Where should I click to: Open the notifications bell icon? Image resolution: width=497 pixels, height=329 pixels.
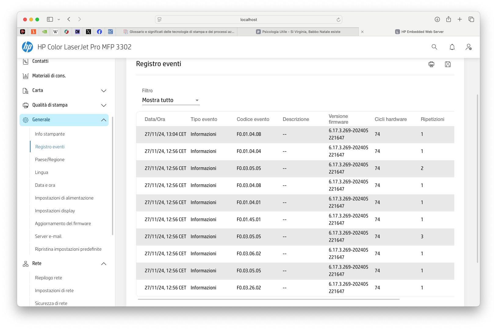click(x=452, y=47)
